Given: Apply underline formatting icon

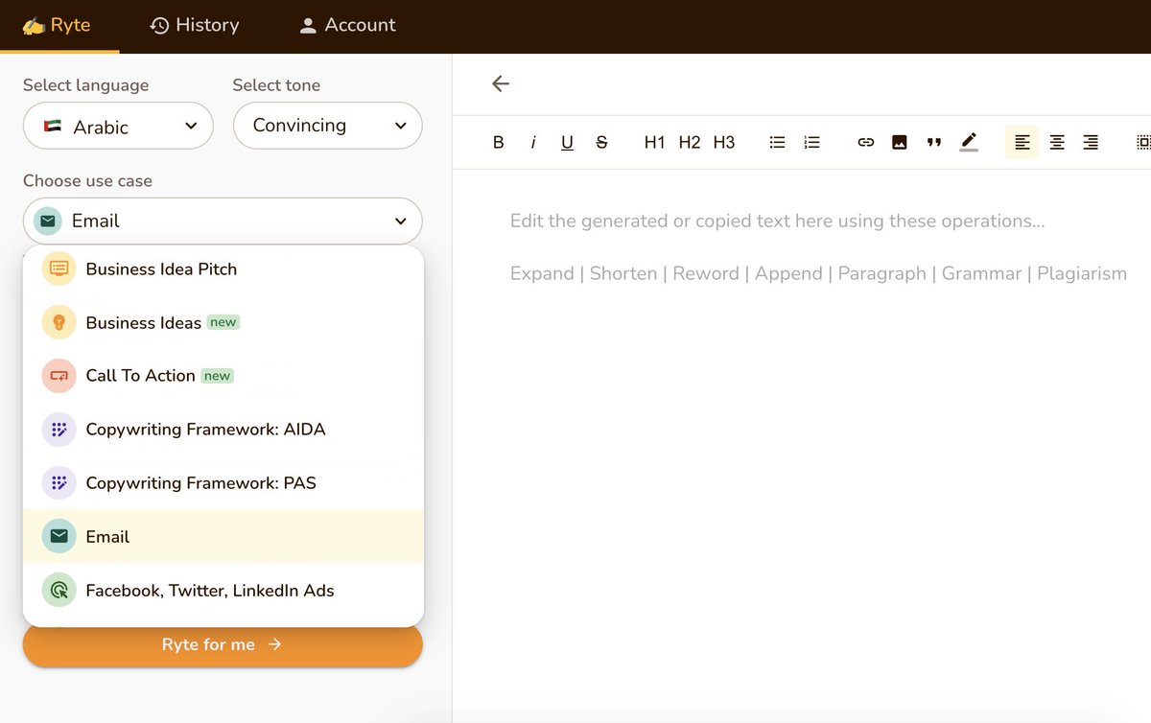Looking at the screenshot, I should 567,142.
